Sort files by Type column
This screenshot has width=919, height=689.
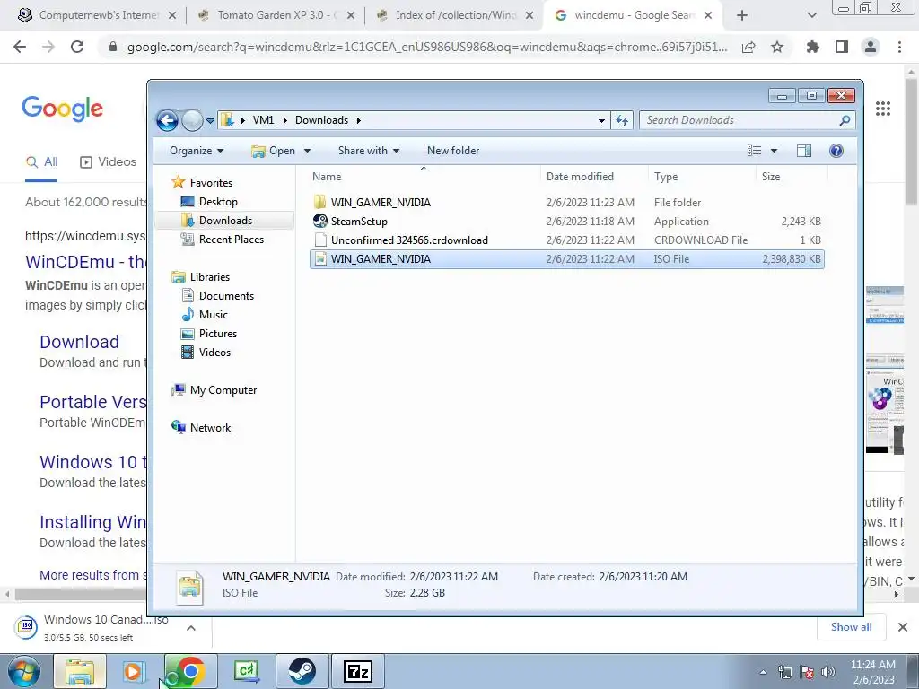702,177
